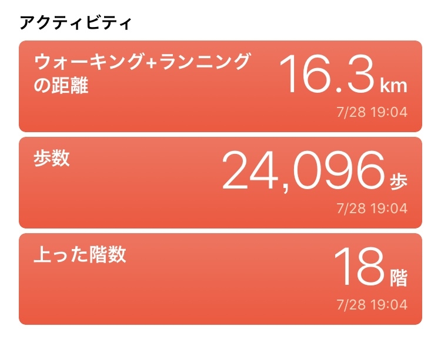Click the の距離 text on first card
Image resolution: width=441 pixels, height=343 pixels.
61,85
